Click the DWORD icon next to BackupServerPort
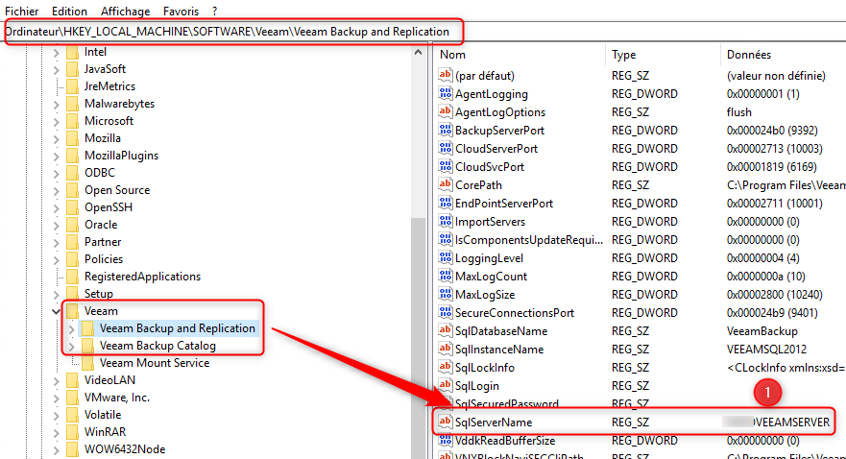 click(445, 131)
